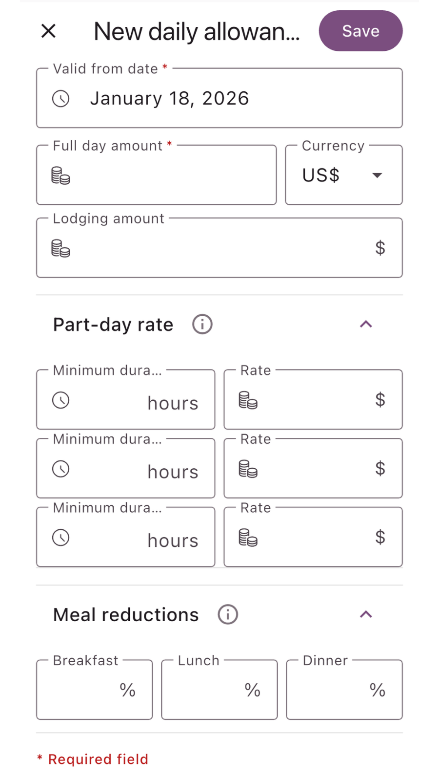Show Part-day rate info tooltip
439x782 pixels.
coord(202,324)
